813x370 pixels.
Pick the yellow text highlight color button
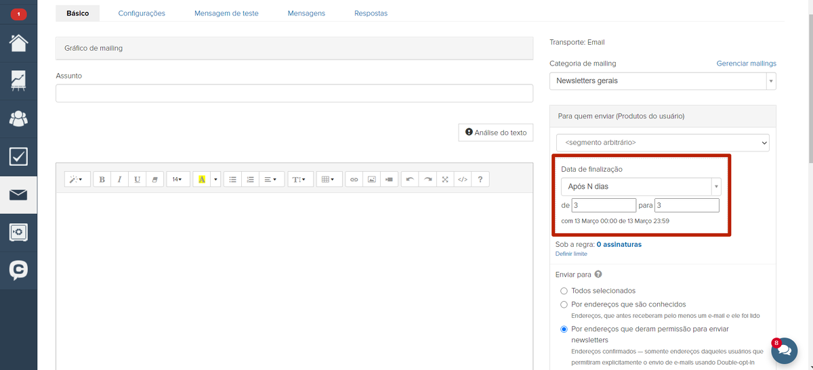point(202,179)
